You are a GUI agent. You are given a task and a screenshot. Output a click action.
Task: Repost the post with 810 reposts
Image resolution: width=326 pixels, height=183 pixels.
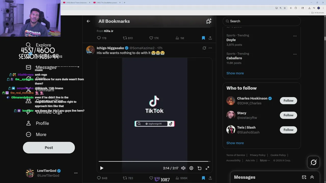tap(128, 38)
